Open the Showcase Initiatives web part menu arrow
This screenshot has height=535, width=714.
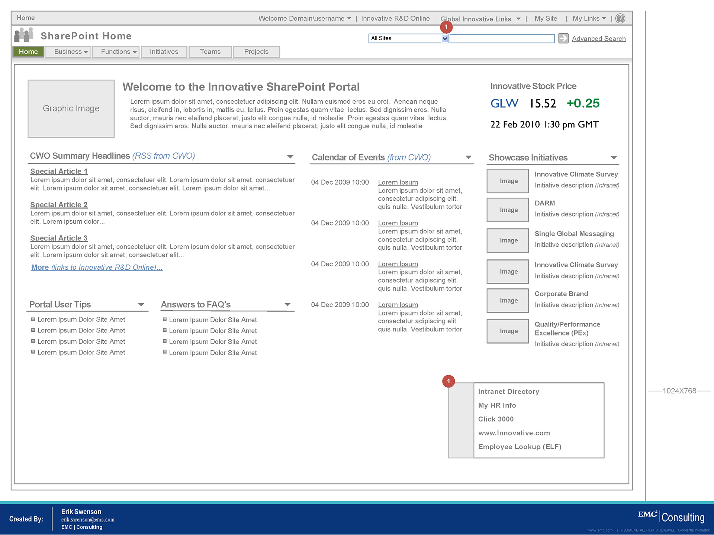pyautogui.click(x=614, y=158)
